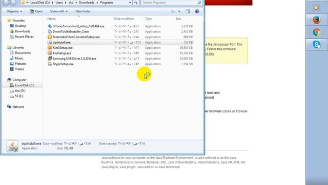Click the 70,335 KB size cell
Screen dimensions: 328x185
coord(186,53)
